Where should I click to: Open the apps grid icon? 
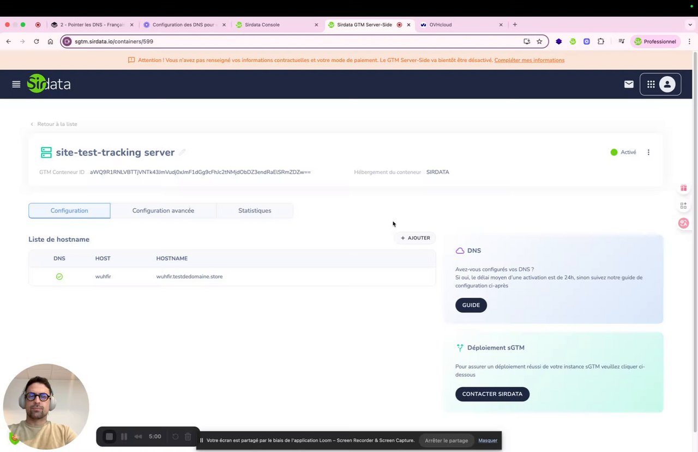(x=651, y=84)
